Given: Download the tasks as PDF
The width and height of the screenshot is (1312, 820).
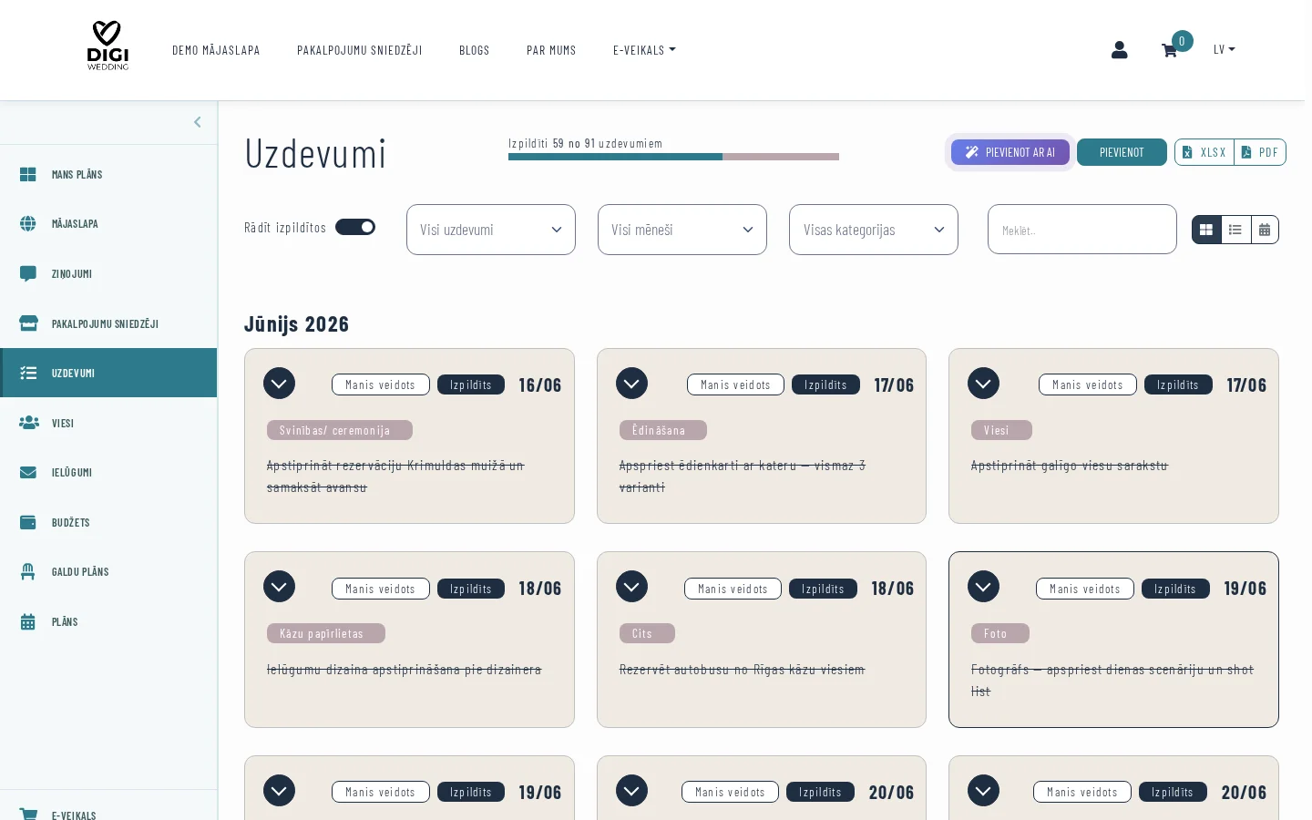Looking at the screenshot, I should pos(1260,152).
